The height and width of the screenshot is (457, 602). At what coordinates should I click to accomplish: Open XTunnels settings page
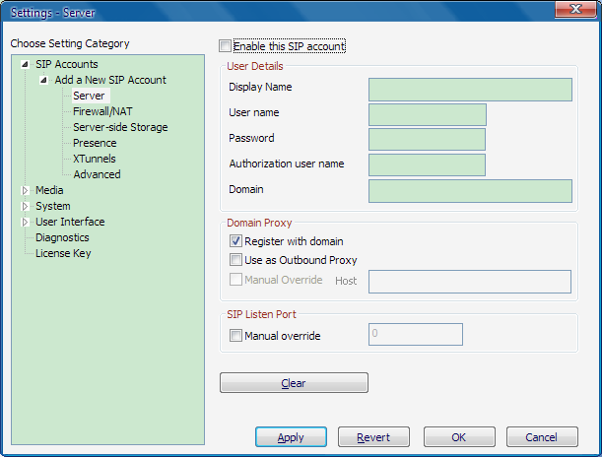tap(95, 159)
